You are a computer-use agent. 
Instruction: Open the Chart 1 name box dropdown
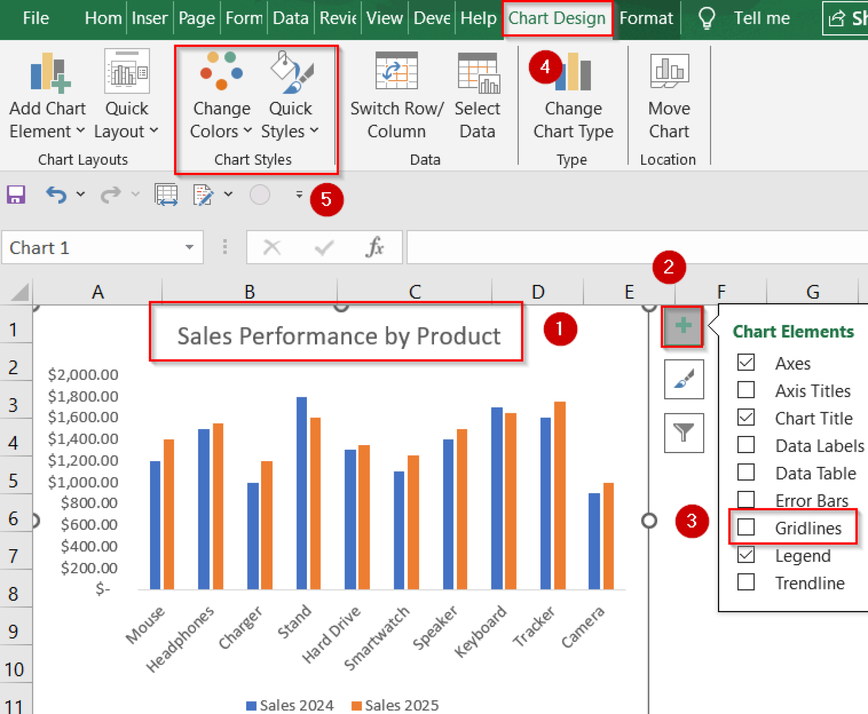189,247
